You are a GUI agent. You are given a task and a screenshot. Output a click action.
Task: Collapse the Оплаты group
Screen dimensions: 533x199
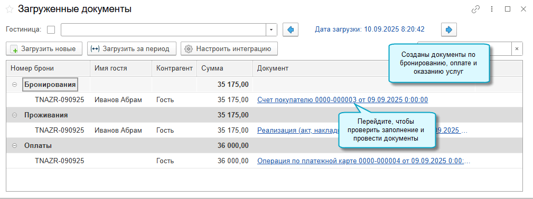pyautogui.click(x=15, y=146)
